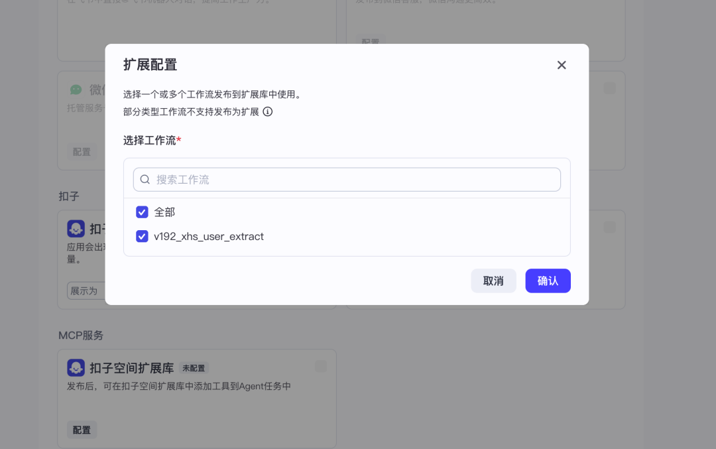
Task: Uncheck the v192_xhs_user_extract workflow checkbox
Action: 142,236
